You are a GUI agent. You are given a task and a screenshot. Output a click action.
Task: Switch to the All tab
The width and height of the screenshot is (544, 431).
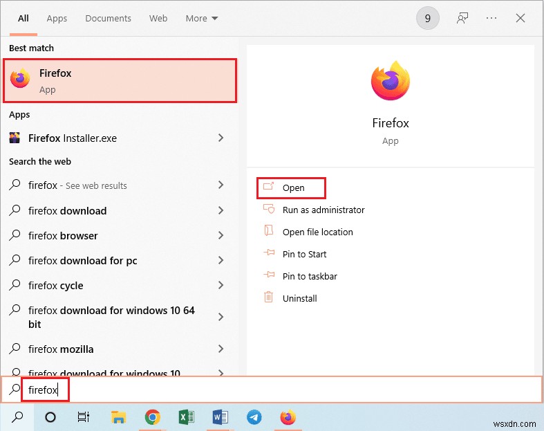point(24,18)
